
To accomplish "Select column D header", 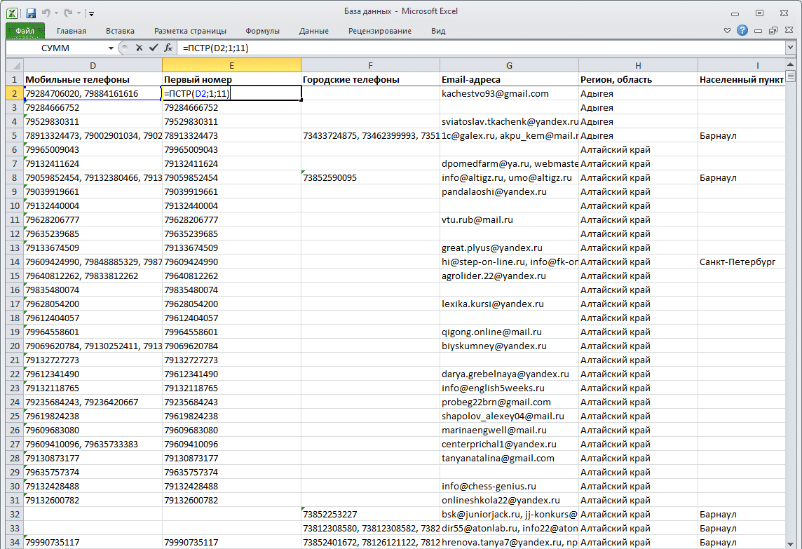I will 93,65.
